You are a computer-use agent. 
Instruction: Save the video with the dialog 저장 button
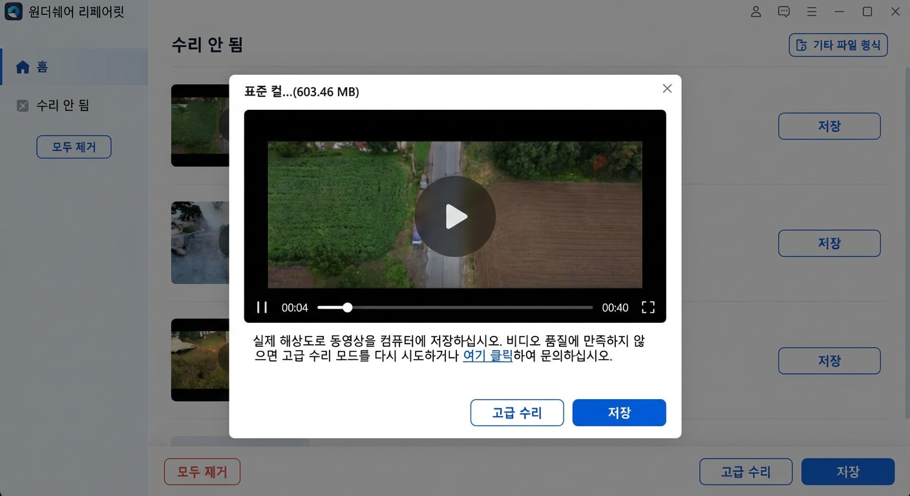pos(619,412)
